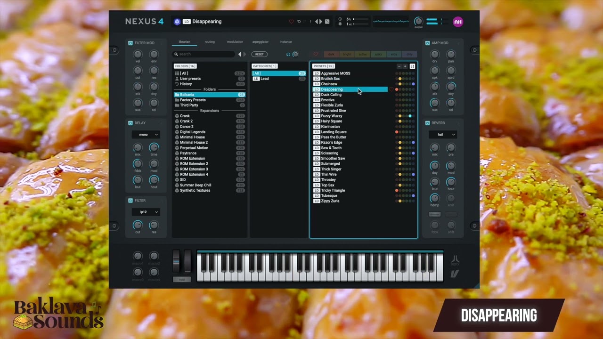Click the User presets person icon
This screenshot has height=339, width=603.
177,79
